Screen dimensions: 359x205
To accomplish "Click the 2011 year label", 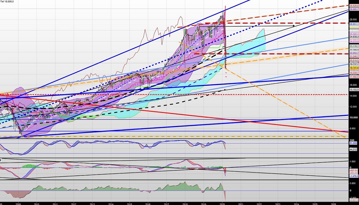I will point(55,204).
